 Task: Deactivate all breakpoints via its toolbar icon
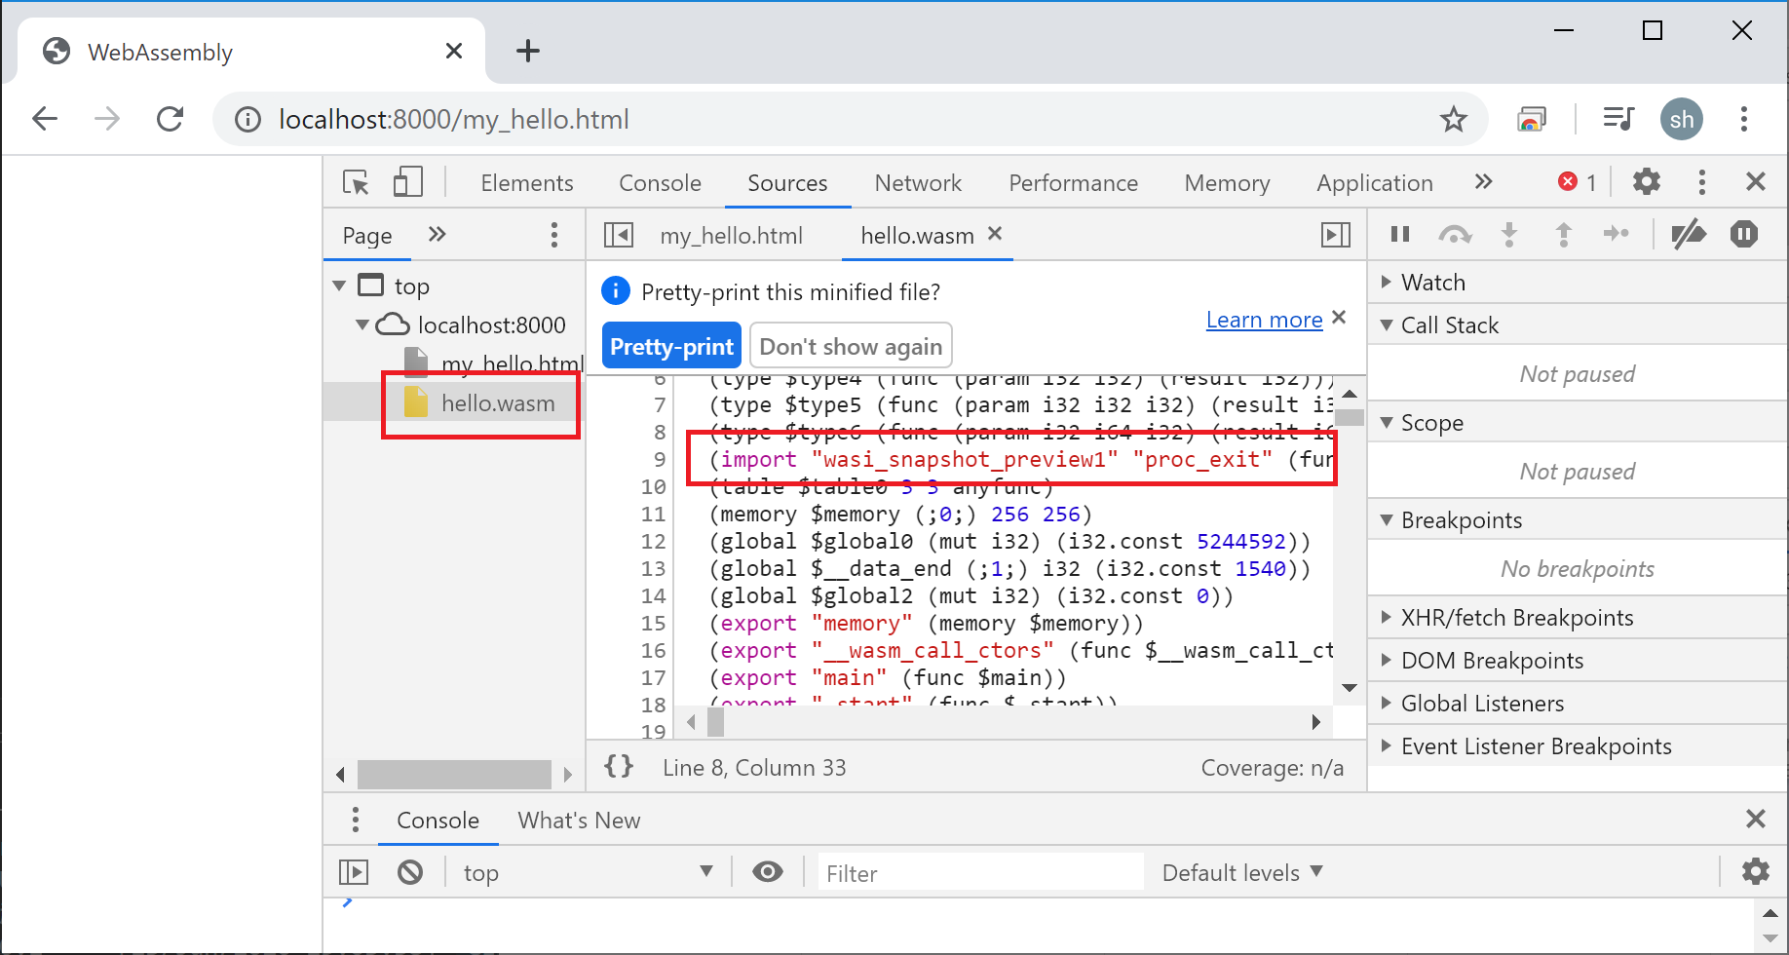tap(1690, 234)
